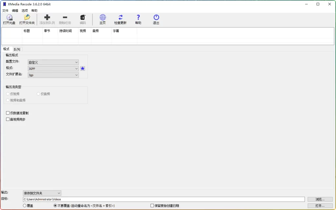Click the blue star icon beside 格式

(83, 68)
